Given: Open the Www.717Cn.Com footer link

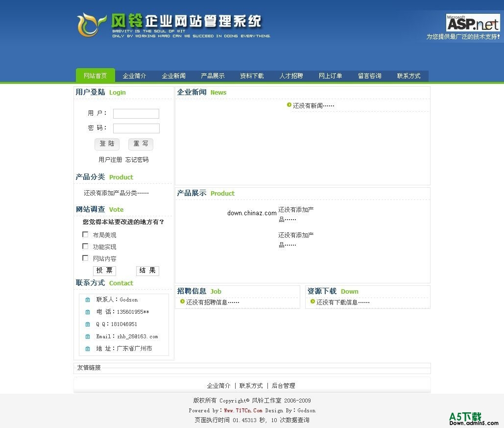Looking at the screenshot, I should [243, 410].
